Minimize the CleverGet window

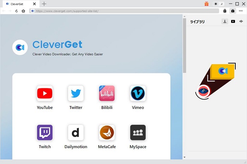pos(230,4)
